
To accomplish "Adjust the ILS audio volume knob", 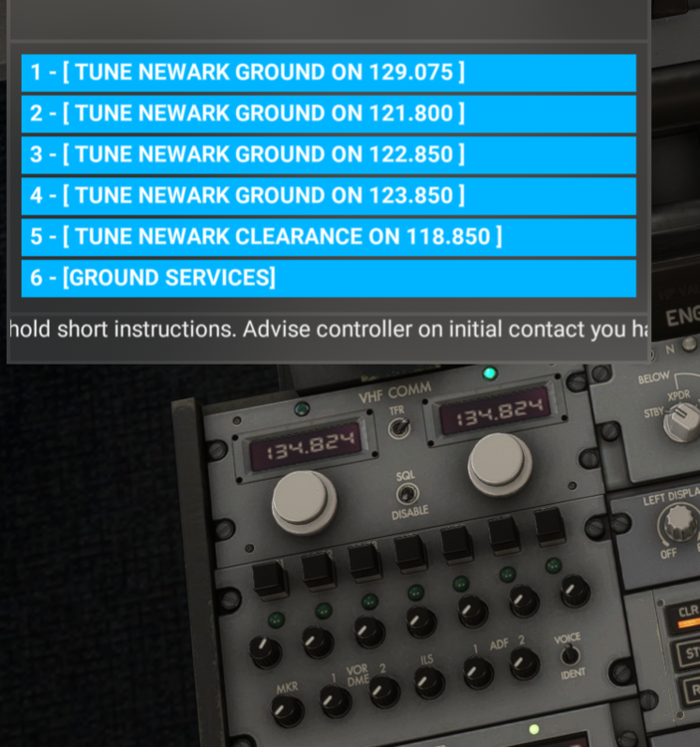I will (430, 682).
